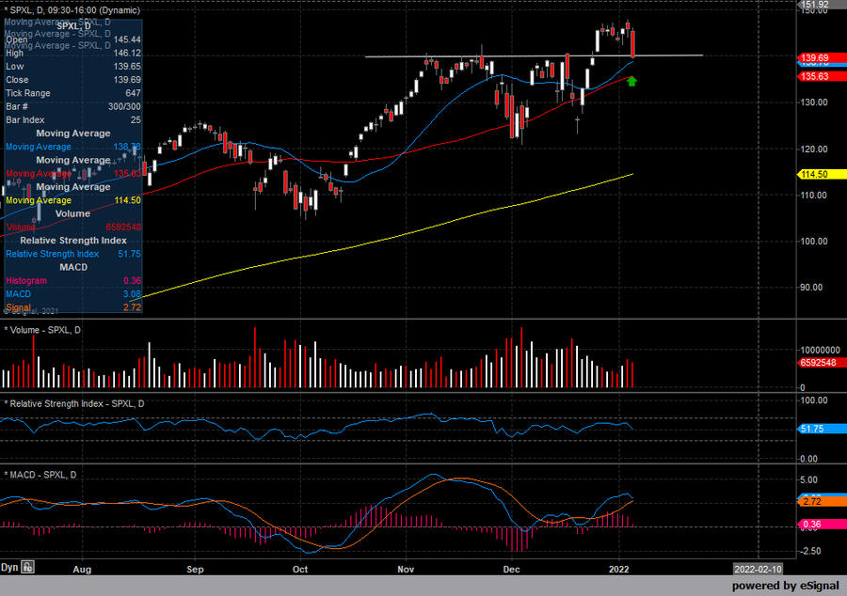Screen dimensions: 847x596
Task: Click the 10000000 label on the volume axis
Action: pyautogui.click(x=820, y=350)
